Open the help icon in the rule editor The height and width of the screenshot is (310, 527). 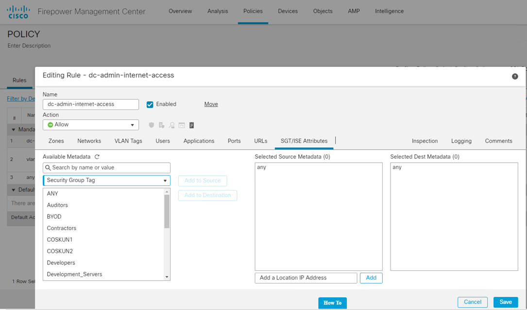click(x=515, y=77)
